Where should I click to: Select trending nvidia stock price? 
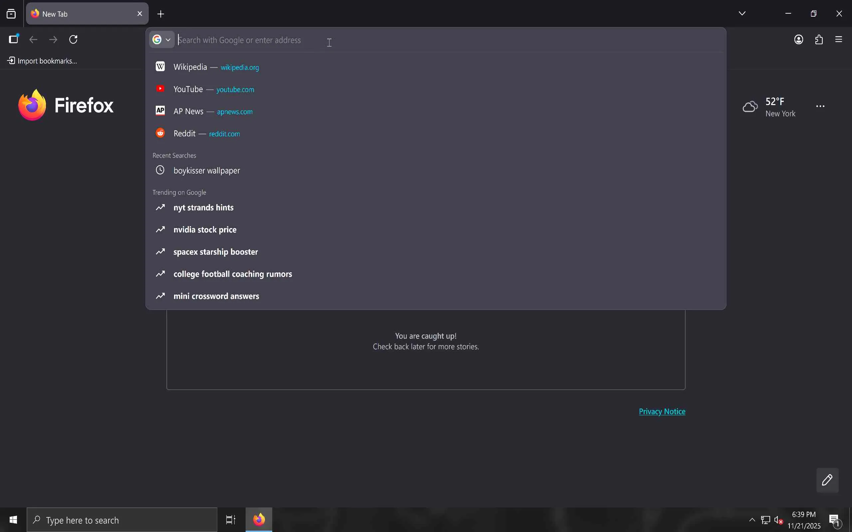point(205,230)
